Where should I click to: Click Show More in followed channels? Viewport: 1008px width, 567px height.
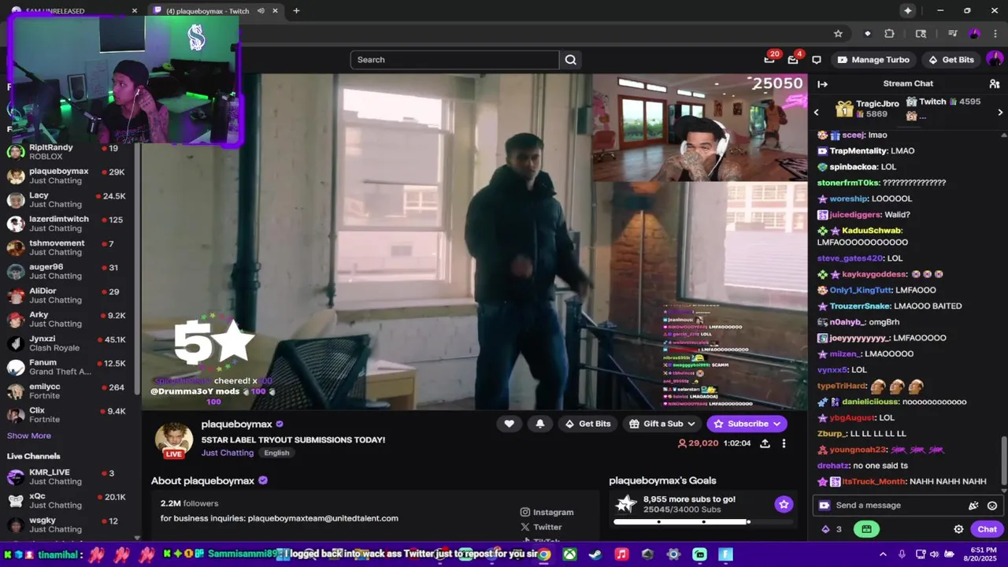29,435
